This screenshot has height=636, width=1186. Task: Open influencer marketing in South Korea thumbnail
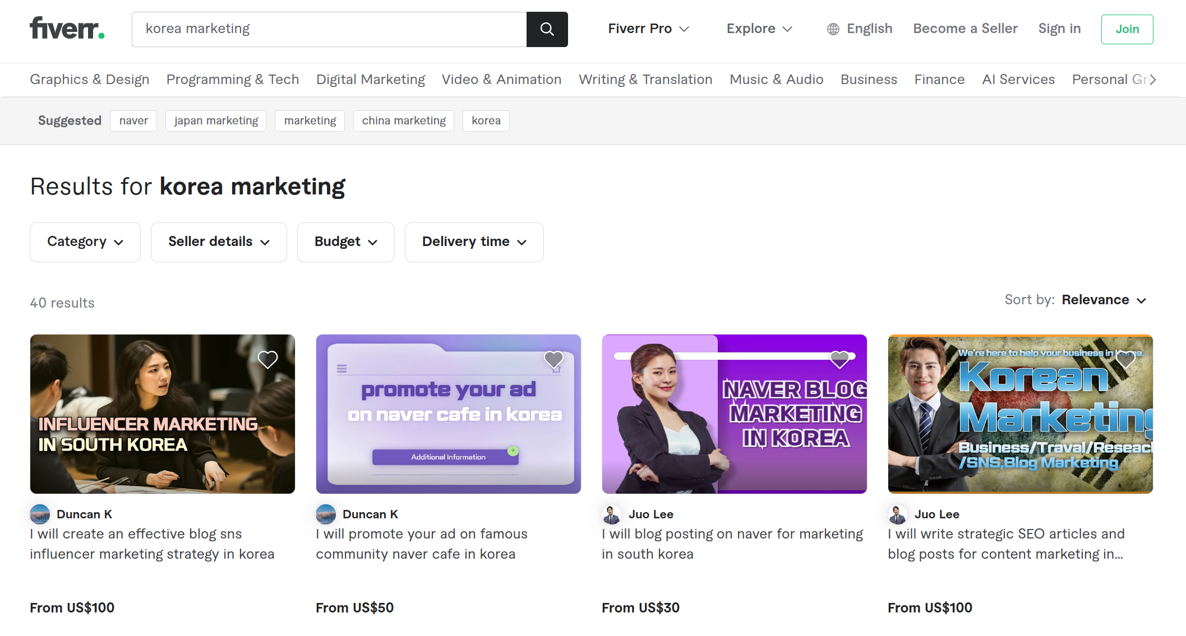pos(163,414)
